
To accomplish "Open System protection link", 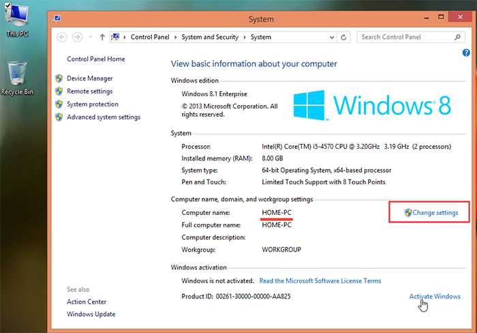I will click(x=93, y=104).
